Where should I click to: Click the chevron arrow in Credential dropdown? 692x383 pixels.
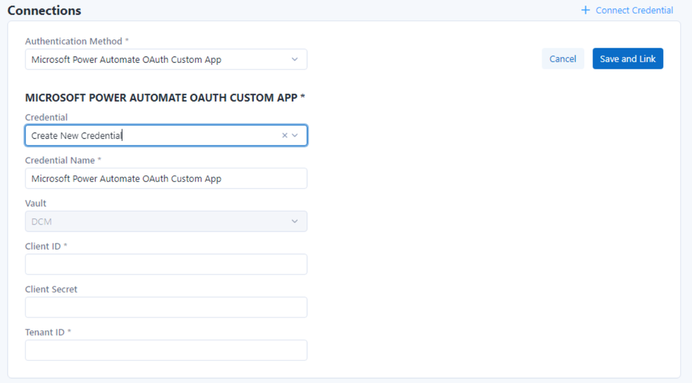click(295, 136)
